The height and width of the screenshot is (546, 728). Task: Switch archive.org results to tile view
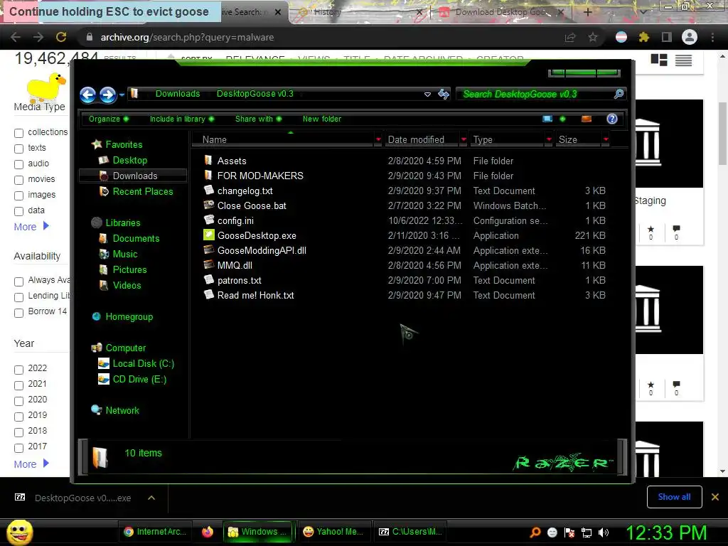[659, 60]
